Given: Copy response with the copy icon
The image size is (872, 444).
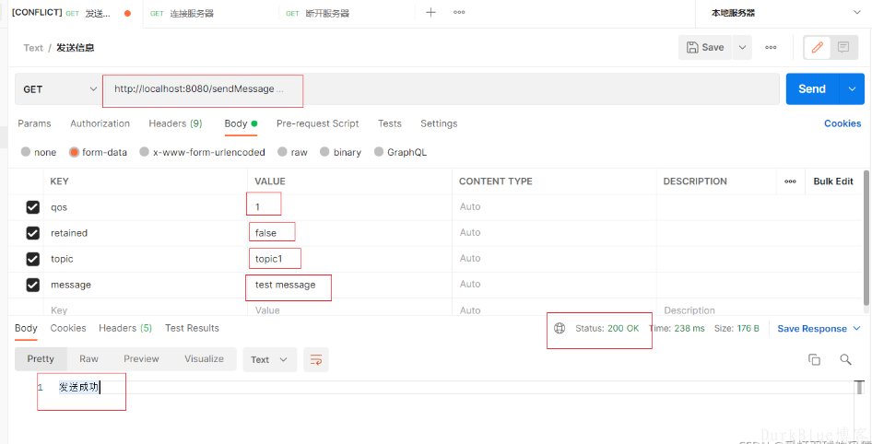Looking at the screenshot, I should pyautogui.click(x=814, y=359).
